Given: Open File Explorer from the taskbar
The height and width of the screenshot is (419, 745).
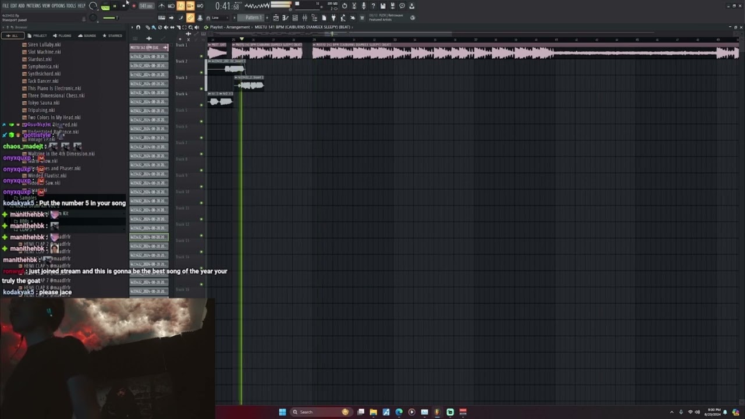Looking at the screenshot, I should (x=373, y=412).
